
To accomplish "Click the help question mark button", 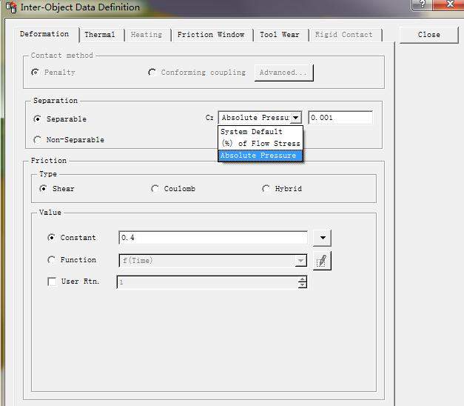I will pyautogui.click(x=423, y=4).
